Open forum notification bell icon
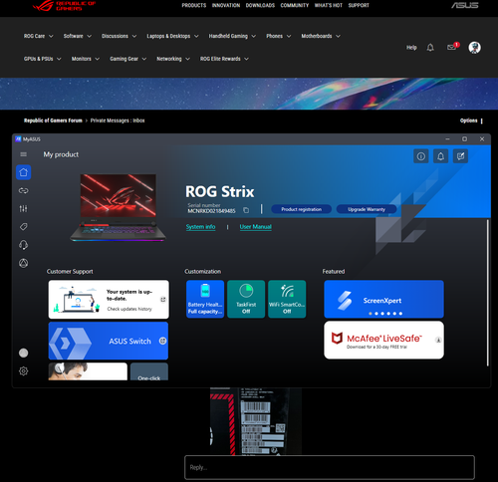 (x=430, y=48)
